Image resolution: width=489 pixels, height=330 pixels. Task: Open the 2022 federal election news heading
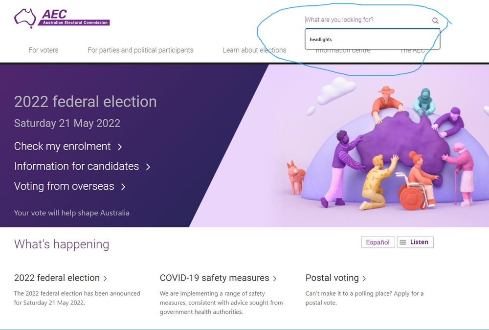pyautogui.click(x=57, y=278)
